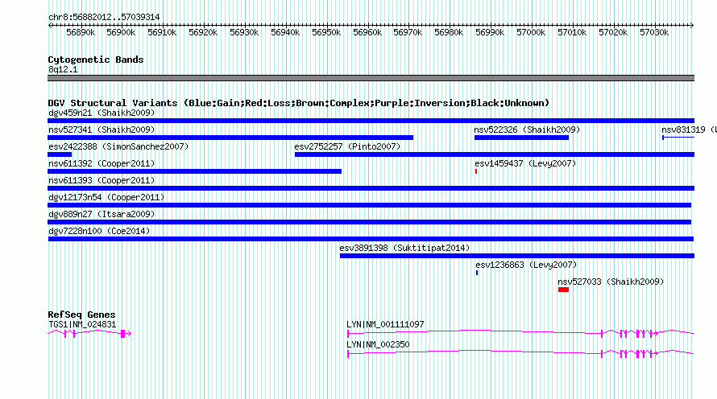Click the TGS1 gene's thick last exon block

tap(122, 334)
